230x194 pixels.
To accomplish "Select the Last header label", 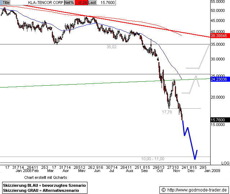I will pos(92,2).
